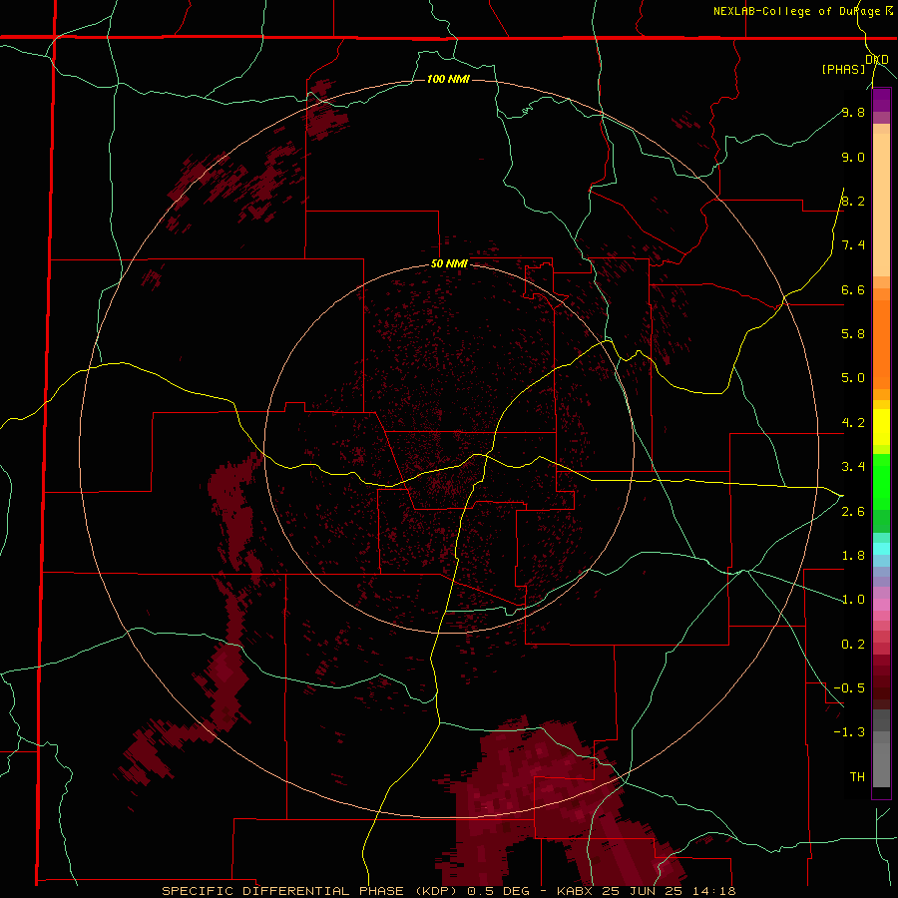The width and height of the screenshot is (898, 898).
Task: Select the 1.0 scale label
Action: [853, 600]
